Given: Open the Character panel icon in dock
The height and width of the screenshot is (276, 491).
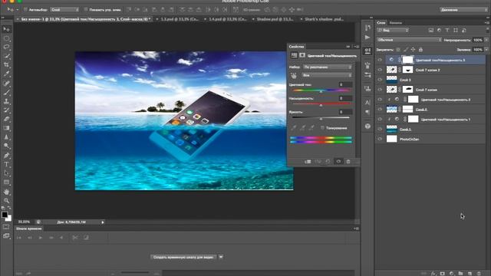Looking at the screenshot, I should pos(367,102).
